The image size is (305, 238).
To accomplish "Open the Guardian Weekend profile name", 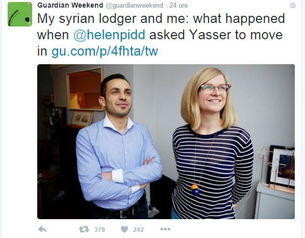I will click(70, 5).
